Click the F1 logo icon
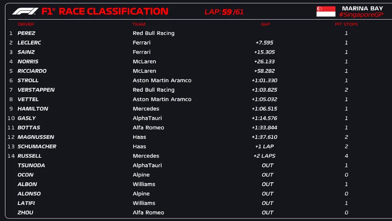 coord(25,11)
